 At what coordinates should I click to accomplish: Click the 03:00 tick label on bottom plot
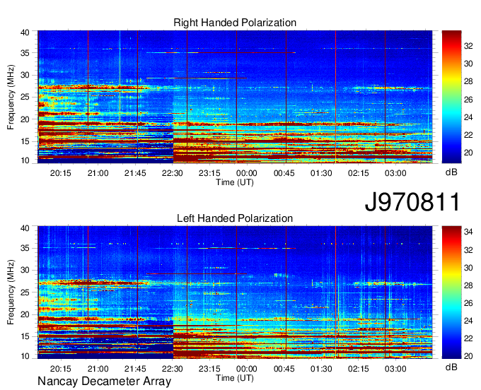[395, 369]
